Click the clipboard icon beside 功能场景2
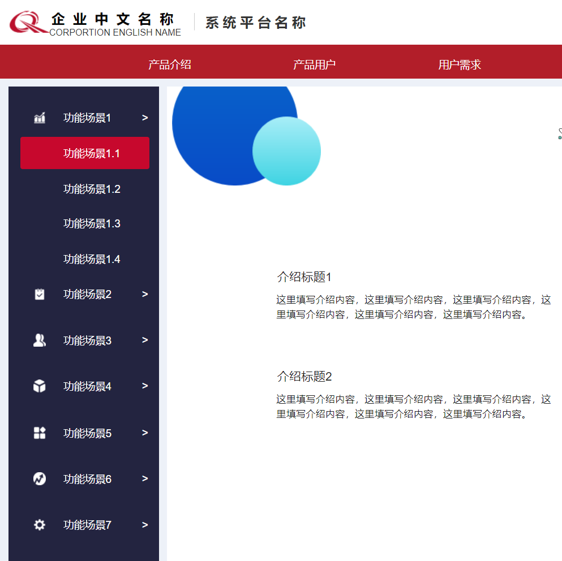Image resolution: width=562 pixels, height=561 pixels. click(40, 294)
